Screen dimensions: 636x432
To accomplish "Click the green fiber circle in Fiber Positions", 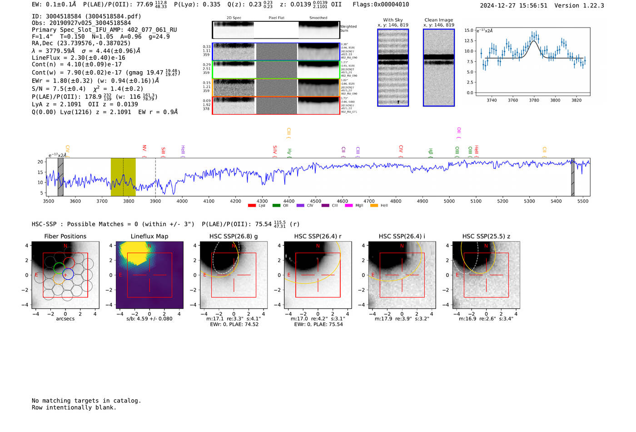I will [60, 268].
